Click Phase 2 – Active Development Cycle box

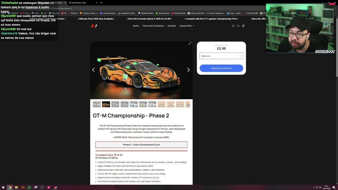click(x=141, y=145)
